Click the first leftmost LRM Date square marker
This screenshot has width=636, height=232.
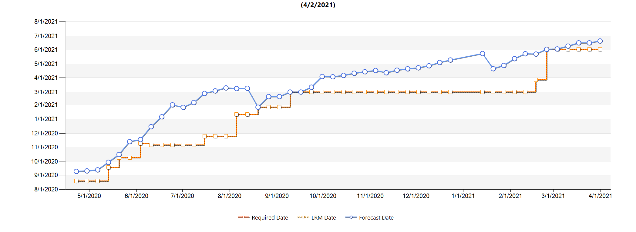click(x=76, y=181)
